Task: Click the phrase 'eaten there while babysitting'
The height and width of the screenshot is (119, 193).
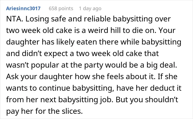Action: (x=129, y=42)
